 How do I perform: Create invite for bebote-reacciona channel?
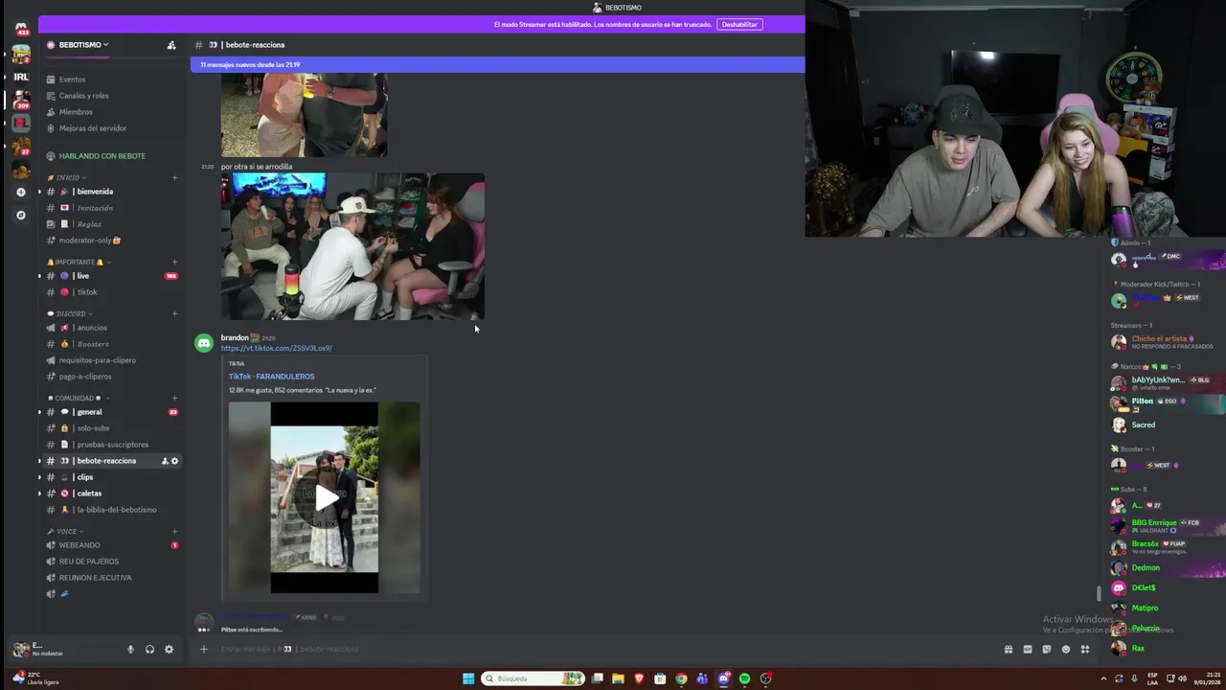click(165, 461)
